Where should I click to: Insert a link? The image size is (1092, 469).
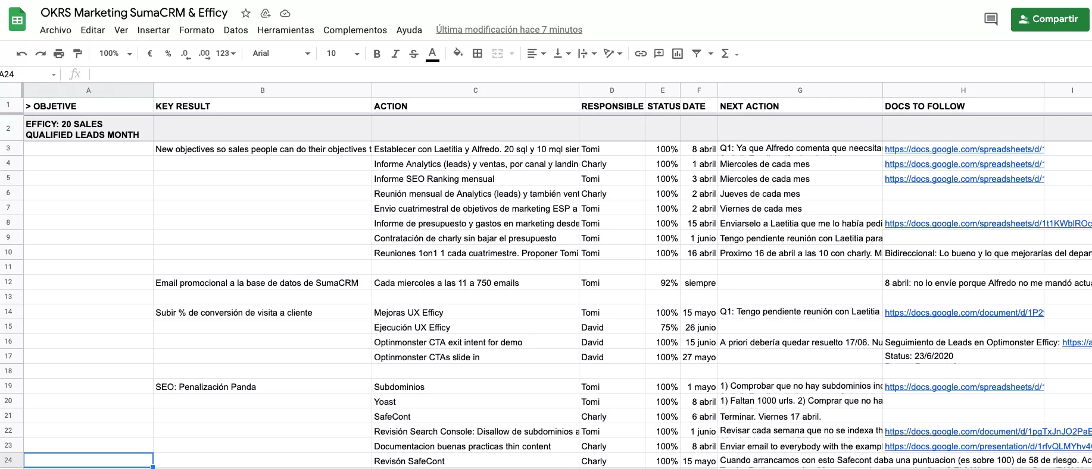[x=641, y=53]
